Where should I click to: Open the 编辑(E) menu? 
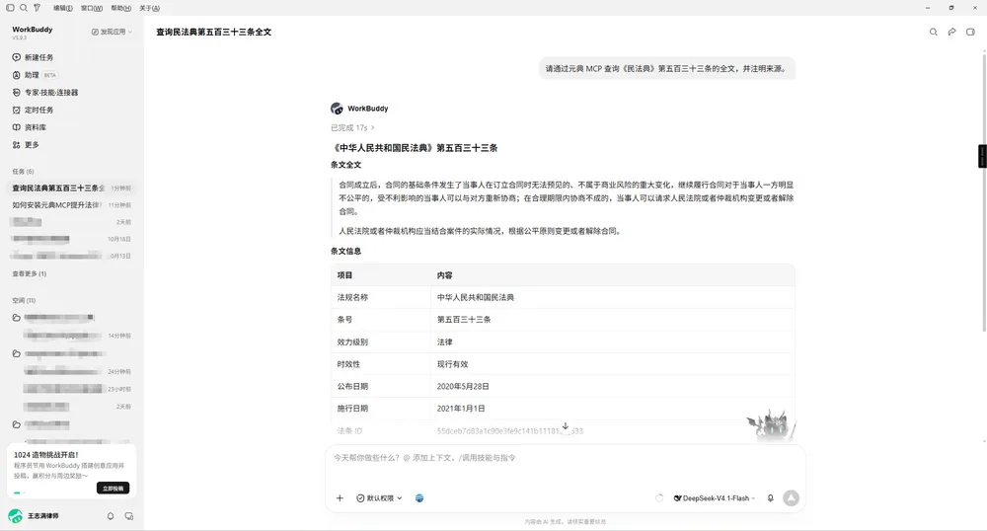tap(63, 8)
